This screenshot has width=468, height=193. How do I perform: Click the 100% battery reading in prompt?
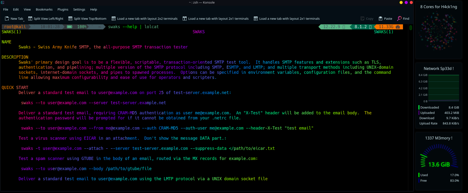tap(82, 27)
